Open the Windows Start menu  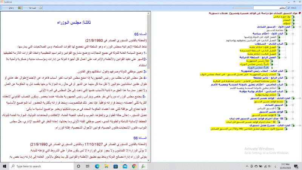pyautogui.click(x=5, y=166)
